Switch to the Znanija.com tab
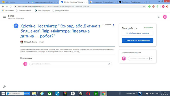 click(132, 2)
